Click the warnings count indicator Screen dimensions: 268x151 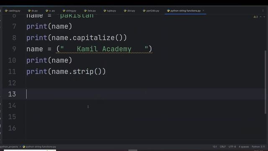(256, 17)
